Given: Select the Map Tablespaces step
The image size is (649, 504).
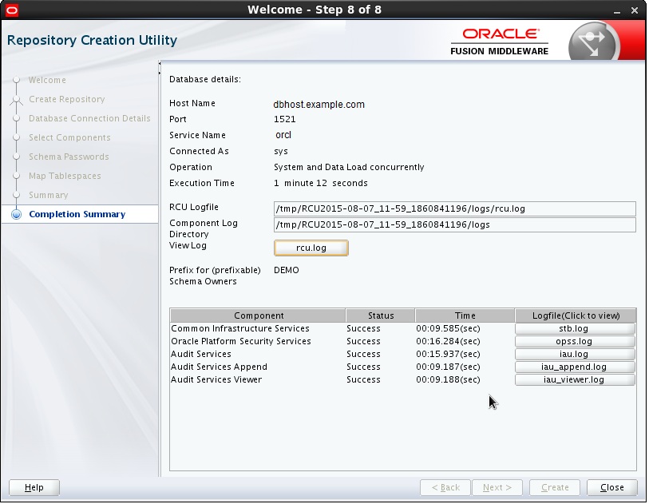Looking at the screenshot, I should [65, 176].
